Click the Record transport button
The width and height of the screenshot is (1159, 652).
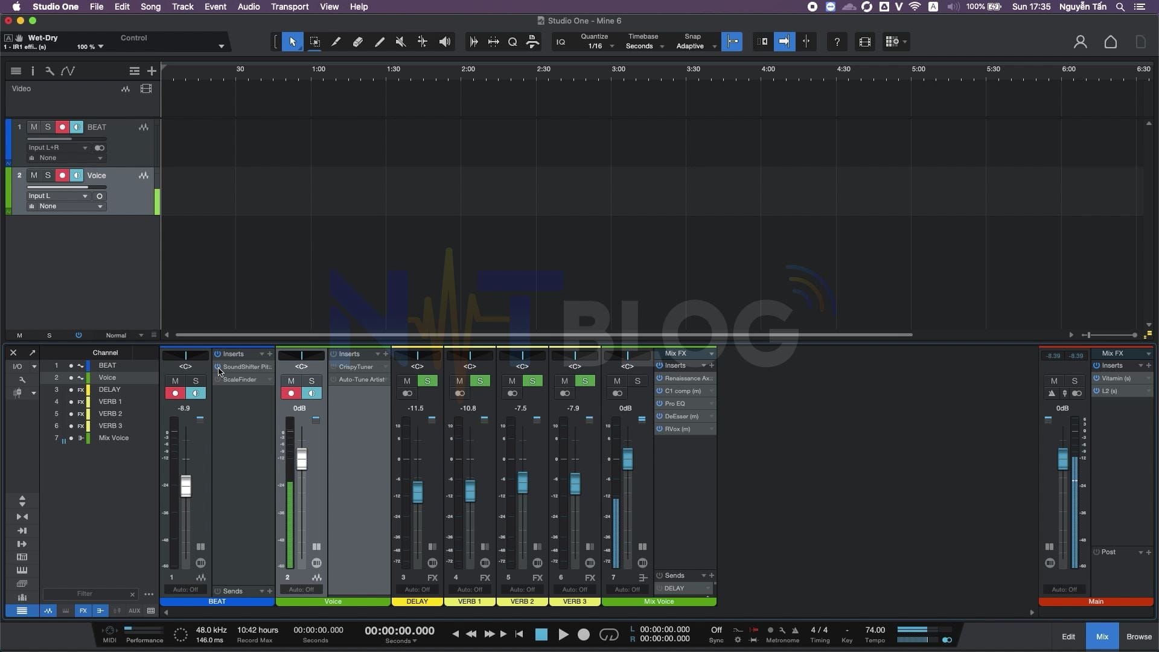584,634
